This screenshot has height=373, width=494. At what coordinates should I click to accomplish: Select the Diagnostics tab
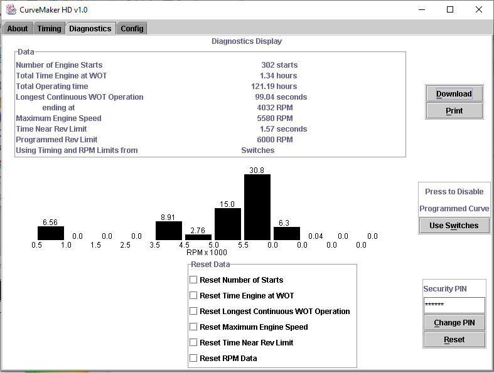click(90, 29)
